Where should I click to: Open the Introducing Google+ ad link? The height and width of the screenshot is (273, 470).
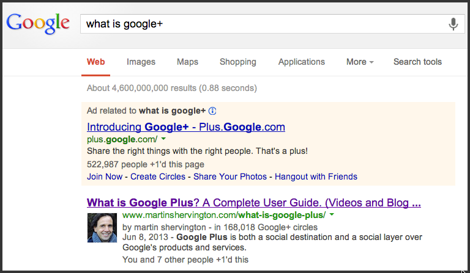coord(186,127)
